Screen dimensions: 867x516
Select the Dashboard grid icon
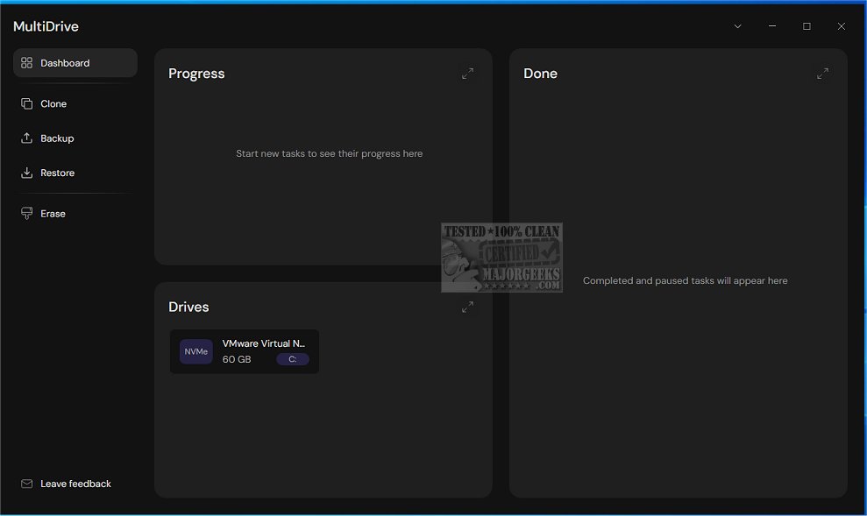point(25,62)
